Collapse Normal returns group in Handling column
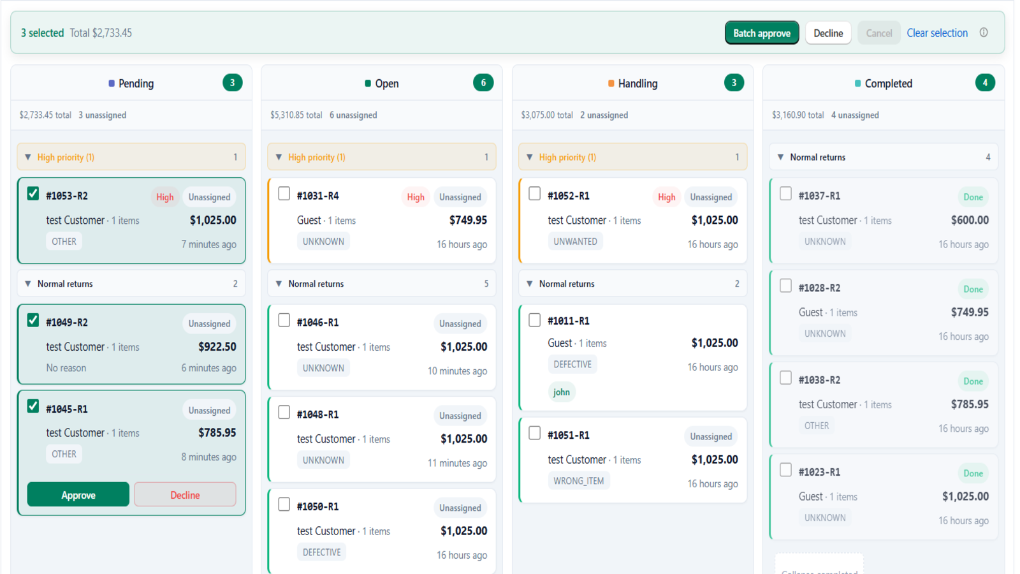Image resolution: width=1020 pixels, height=574 pixels. pos(633,284)
